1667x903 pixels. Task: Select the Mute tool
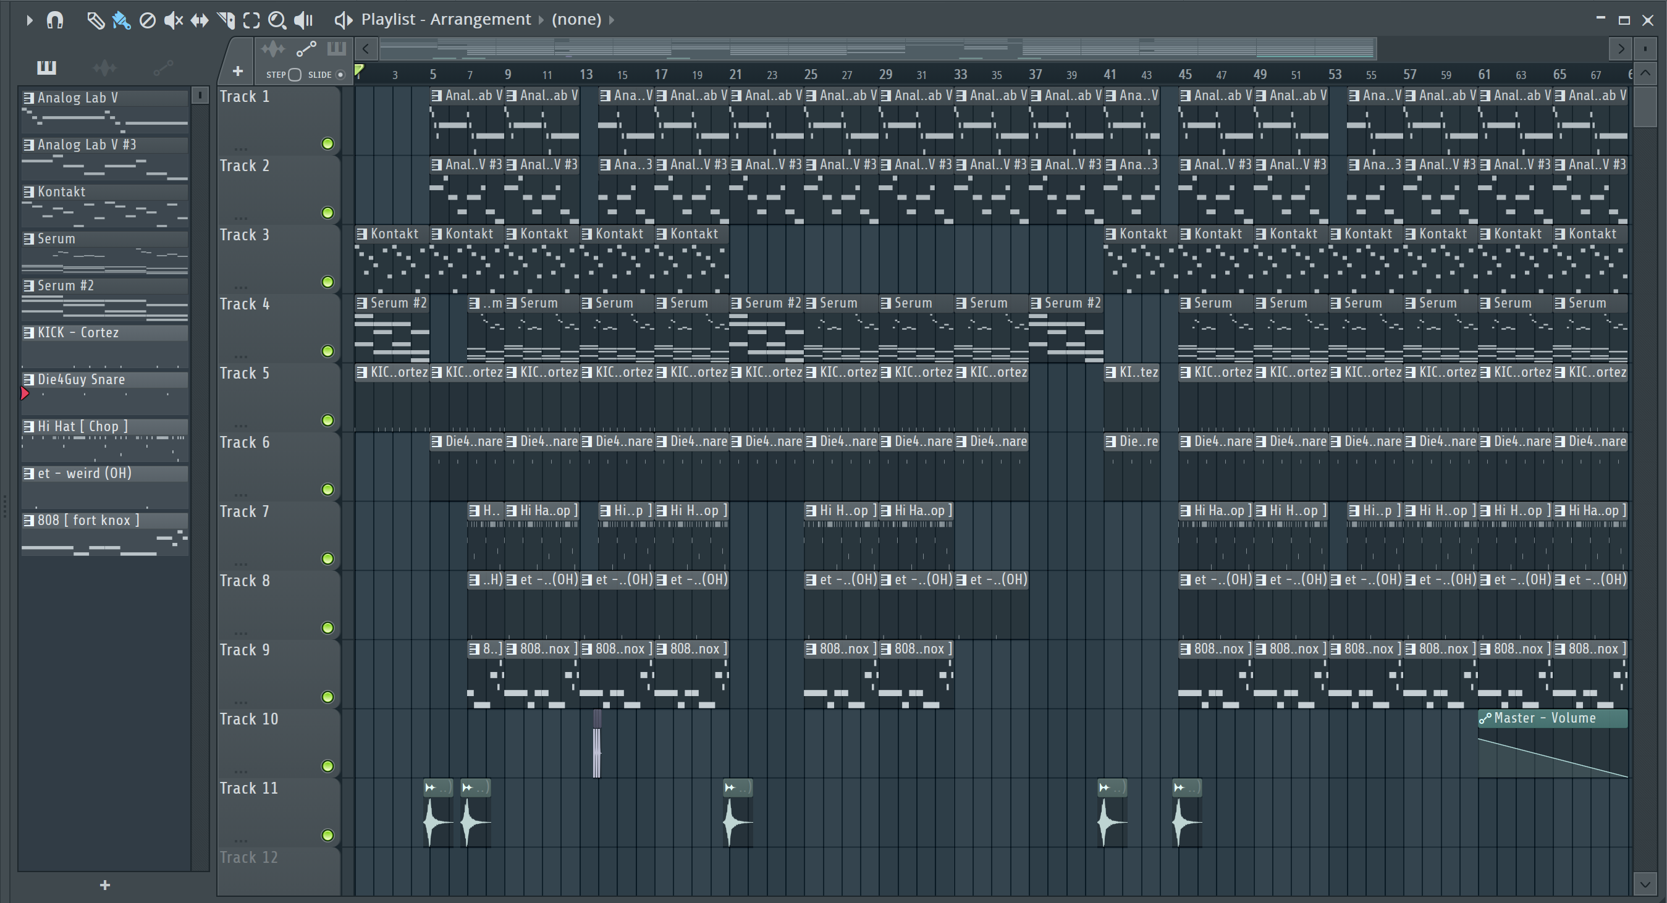tap(173, 21)
